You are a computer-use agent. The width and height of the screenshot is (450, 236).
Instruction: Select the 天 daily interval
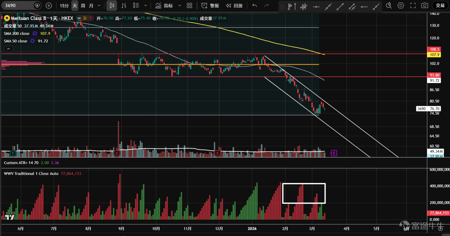point(75,5)
